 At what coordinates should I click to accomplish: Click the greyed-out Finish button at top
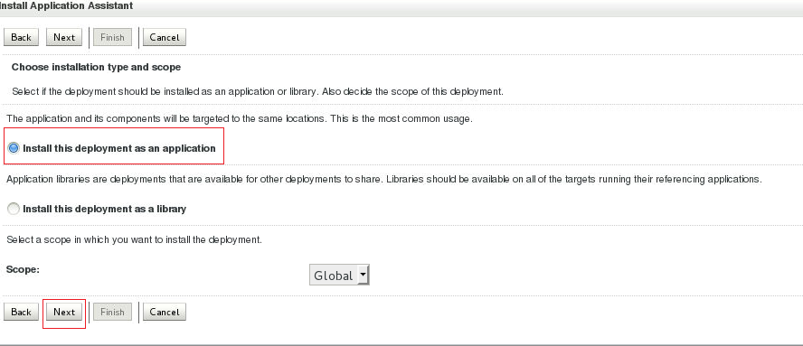click(112, 37)
